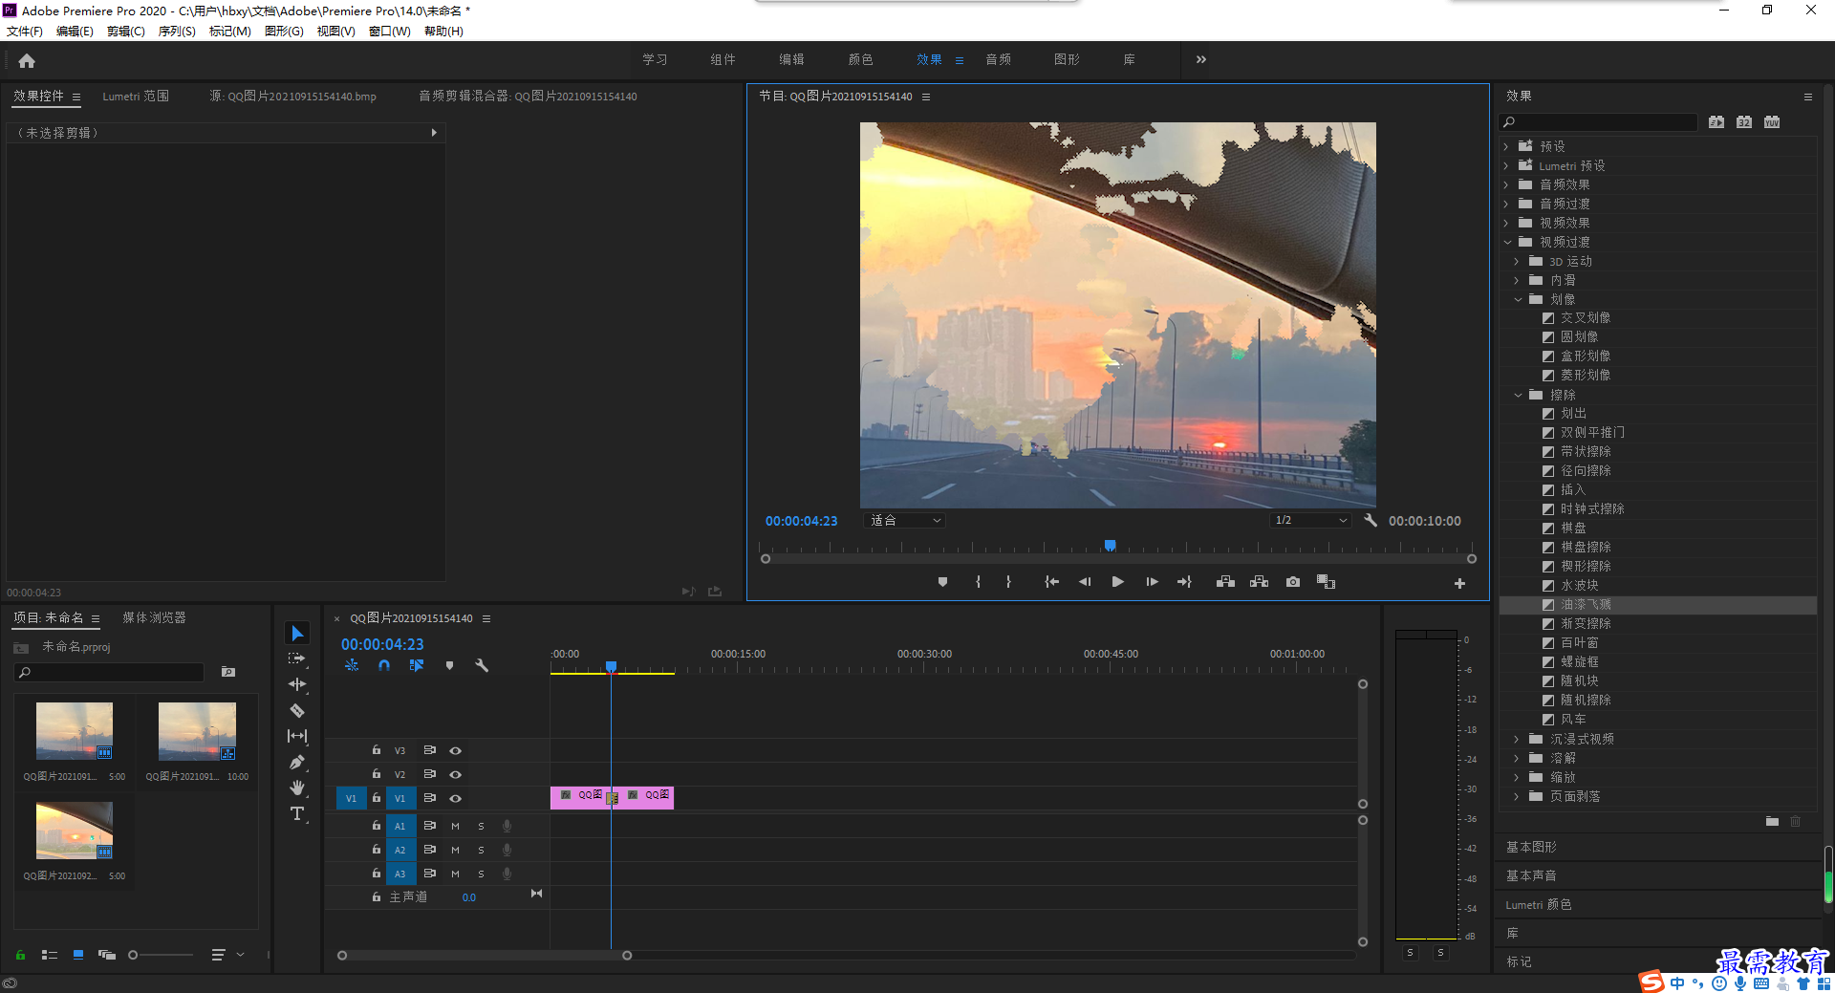Image resolution: width=1835 pixels, height=993 pixels.
Task: Click Go to Out point button
Action: pyautogui.click(x=1185, y=582)
